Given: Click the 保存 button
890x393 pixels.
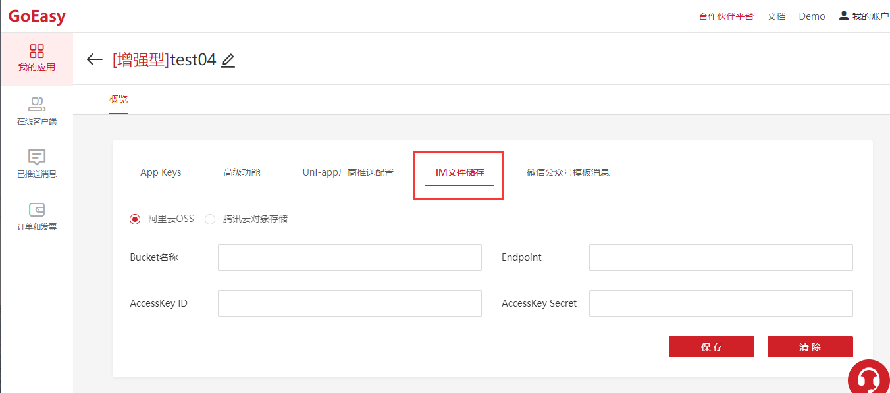Looking at the screenshot, I should coord(711,347).
